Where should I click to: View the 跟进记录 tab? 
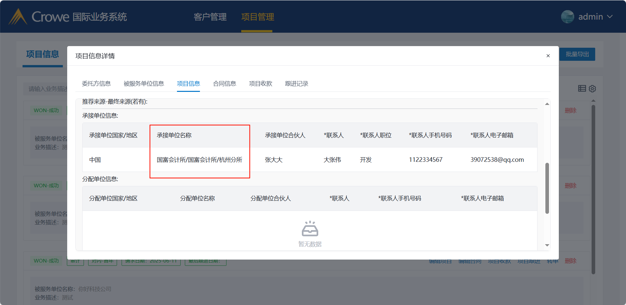(x=297, y=84)
